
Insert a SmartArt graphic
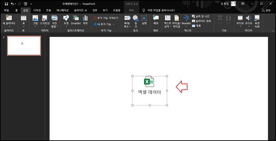(76, 20)
